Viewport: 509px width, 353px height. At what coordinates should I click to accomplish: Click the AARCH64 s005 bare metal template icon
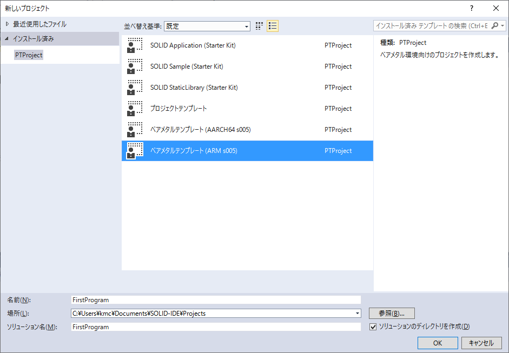135,130
